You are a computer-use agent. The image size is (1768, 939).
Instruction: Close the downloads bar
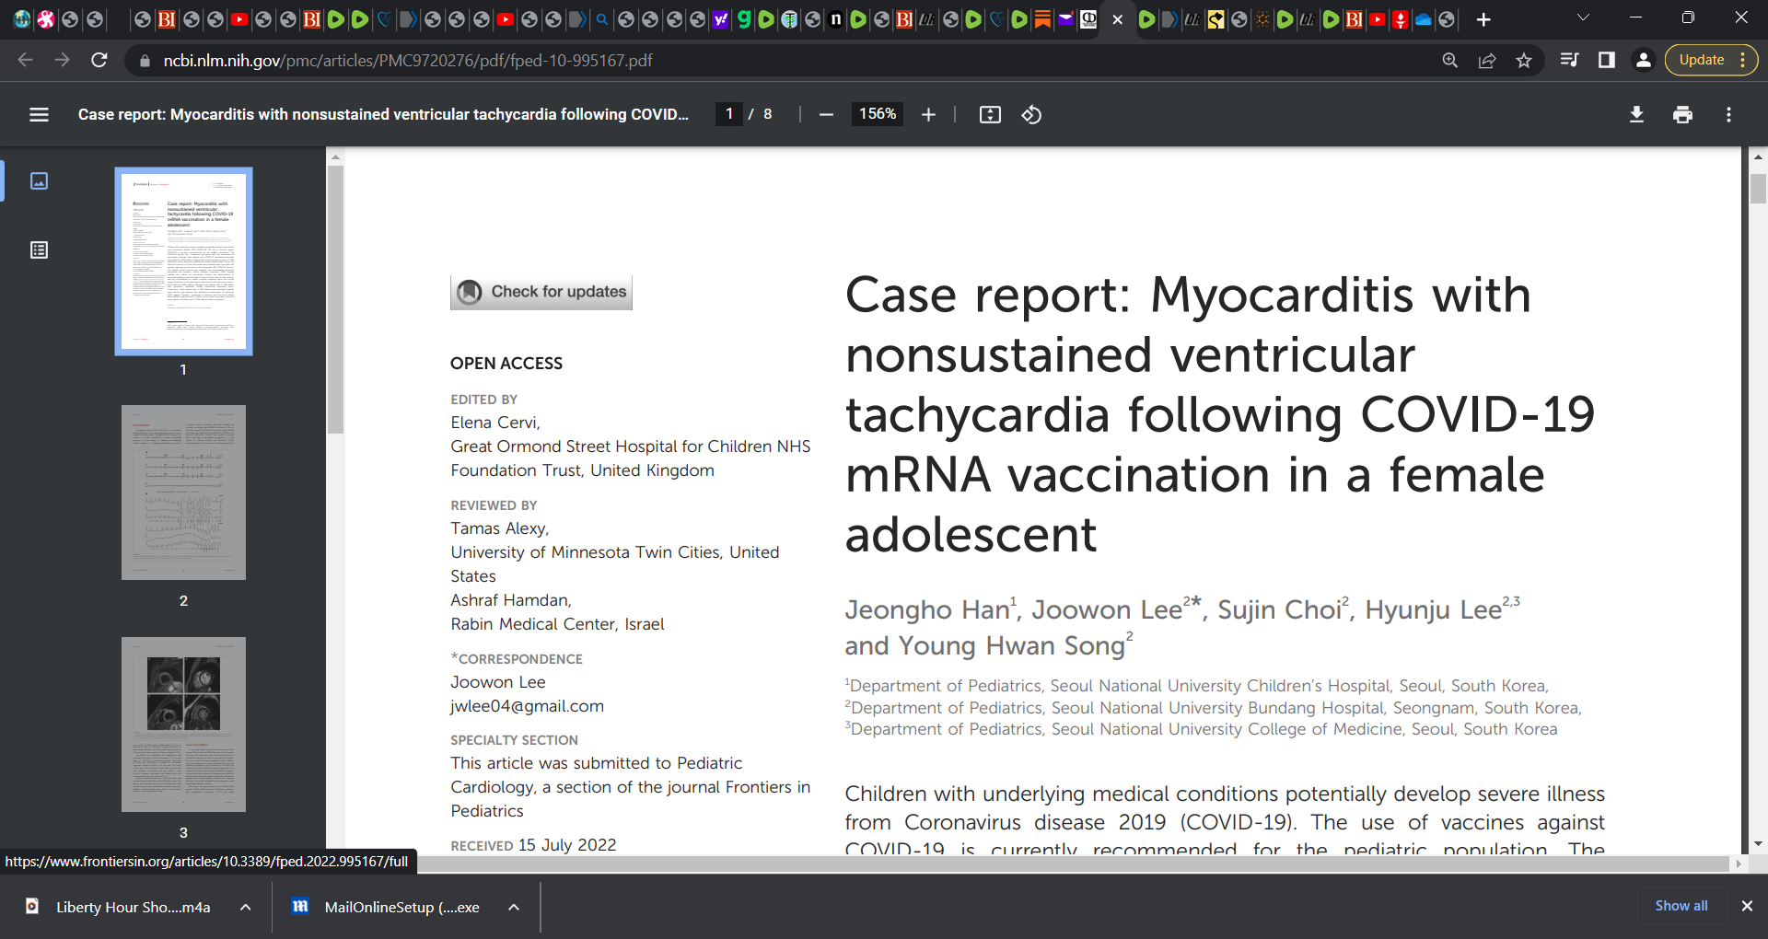pyautogui.click(x=1747, y=906)
